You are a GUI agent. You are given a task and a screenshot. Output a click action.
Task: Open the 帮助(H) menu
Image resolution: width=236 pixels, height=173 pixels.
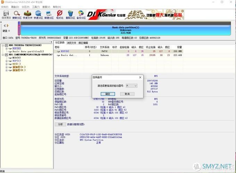pyautogui.click(x=57, y=7)
